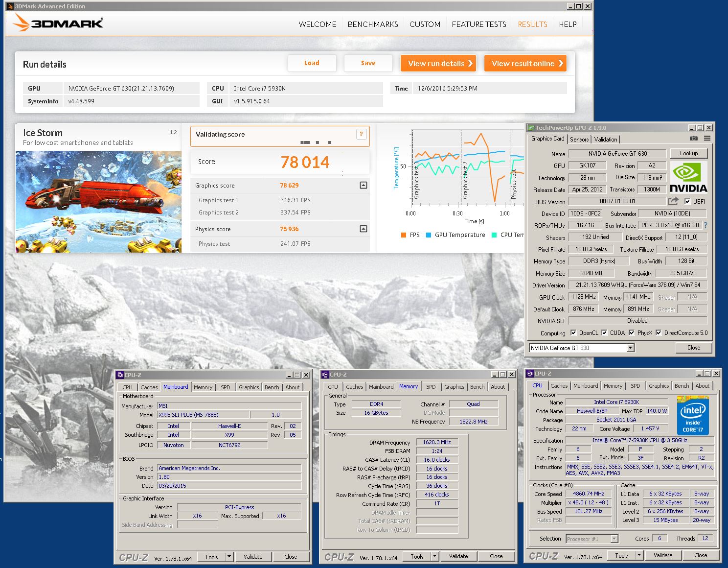
Task: Click the 3DMark logo in the header
Action: pyautogui.click(x=58, y=23)
